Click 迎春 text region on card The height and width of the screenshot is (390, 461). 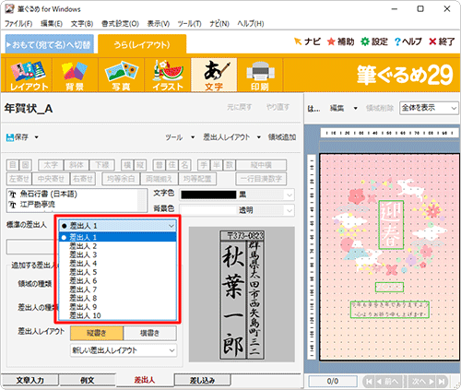click(391, 224)
